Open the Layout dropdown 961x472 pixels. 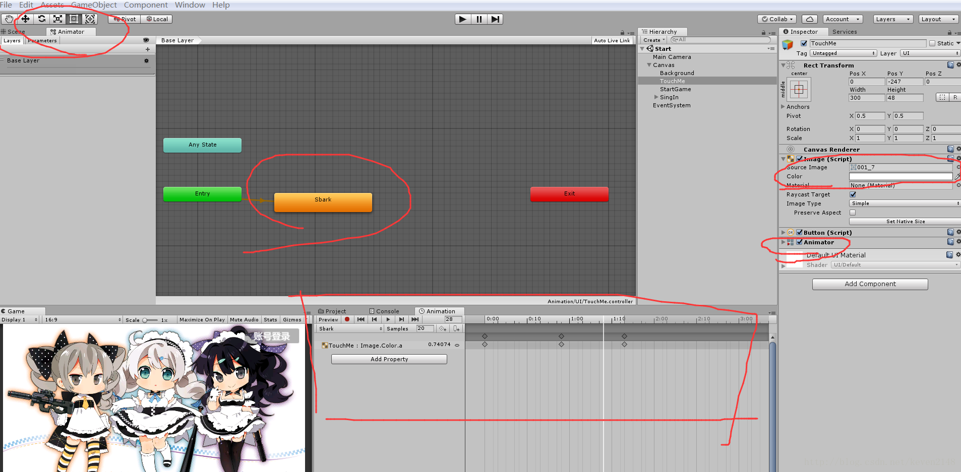click(938, 19)
